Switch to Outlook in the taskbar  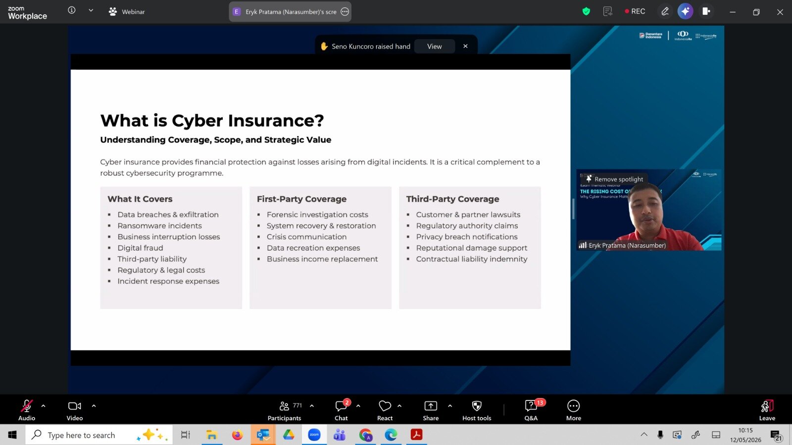tap(263, 435)
